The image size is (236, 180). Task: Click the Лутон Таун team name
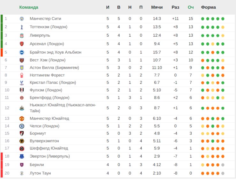click(40, 173)
